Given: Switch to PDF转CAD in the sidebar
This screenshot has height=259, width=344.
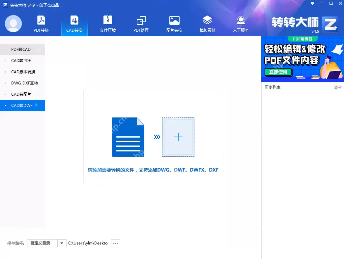Looking at the screenshot, I should click(21, 49).
